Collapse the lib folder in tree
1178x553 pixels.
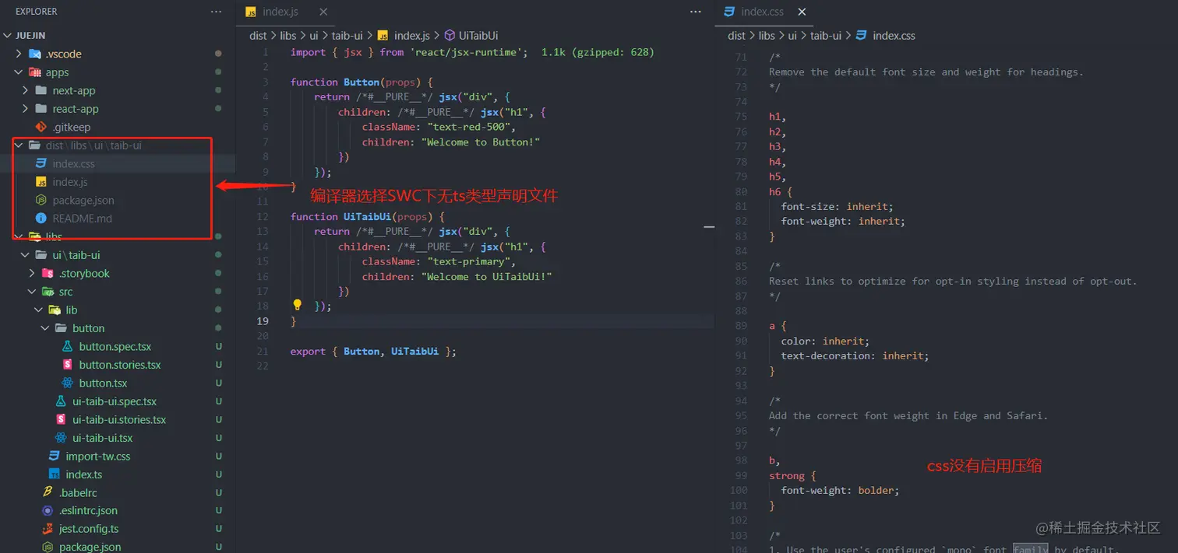coord(39,310)
